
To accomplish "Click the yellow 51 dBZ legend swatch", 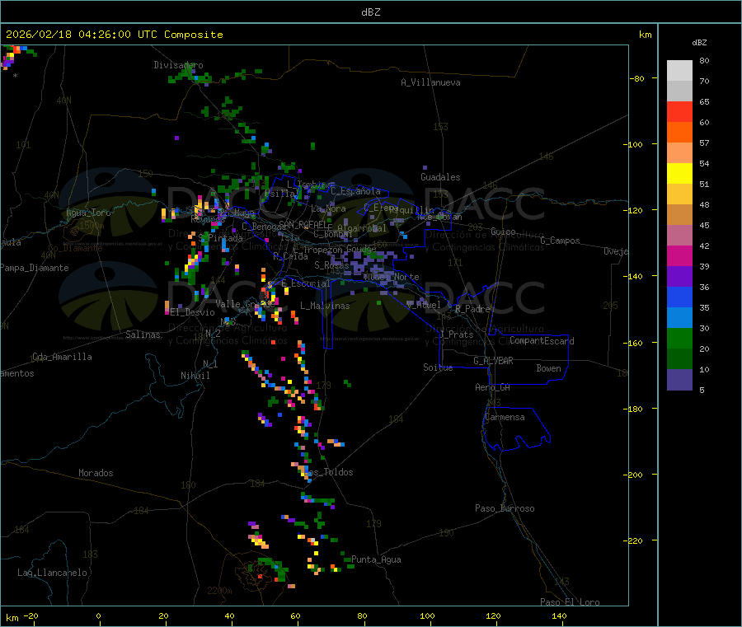I will (679, 174).
